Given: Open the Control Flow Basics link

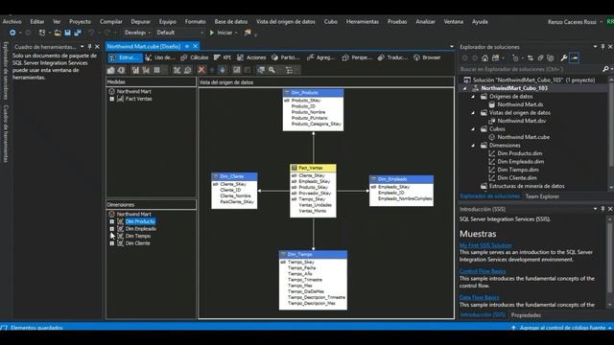Looking at the screenshot, I should click(482, 271).
